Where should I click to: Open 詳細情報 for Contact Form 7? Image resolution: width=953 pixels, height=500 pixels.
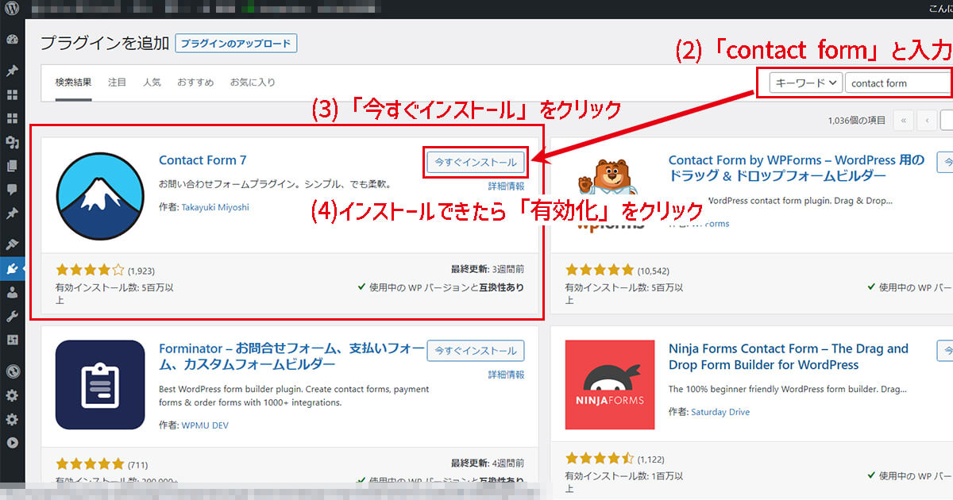point(506,186)
